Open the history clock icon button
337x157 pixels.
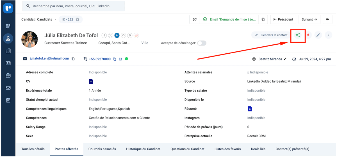[195, 19]
